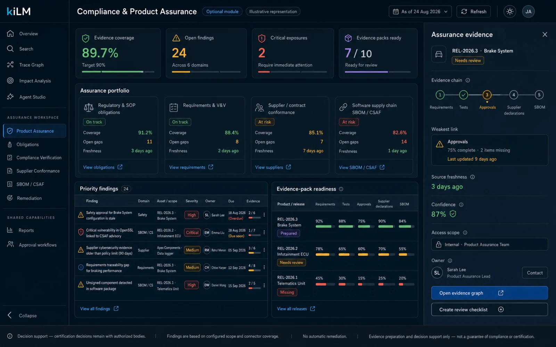Click the Internal Product Assurance Team scope field
Image resolution: width=556 pixels, height=347 pixels.
pos(490,244)
